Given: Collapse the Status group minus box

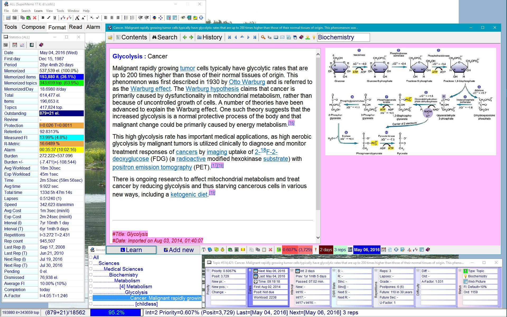Looking at the screenshot, I should click(460, 271).
